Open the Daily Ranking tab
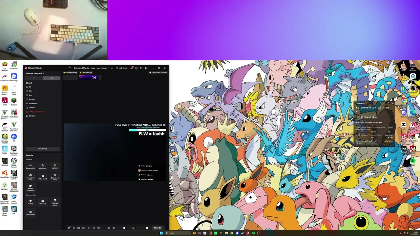 tap(86, 72)
